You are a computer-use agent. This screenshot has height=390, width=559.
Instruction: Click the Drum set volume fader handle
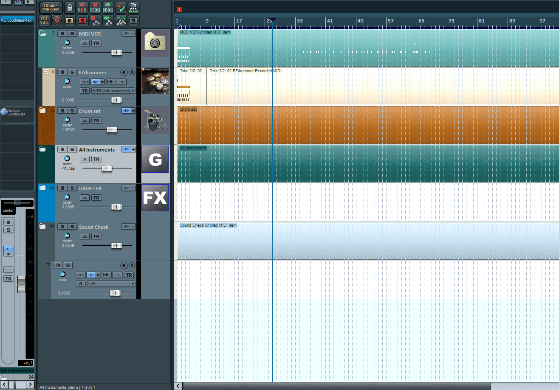(x=112, y=129)
